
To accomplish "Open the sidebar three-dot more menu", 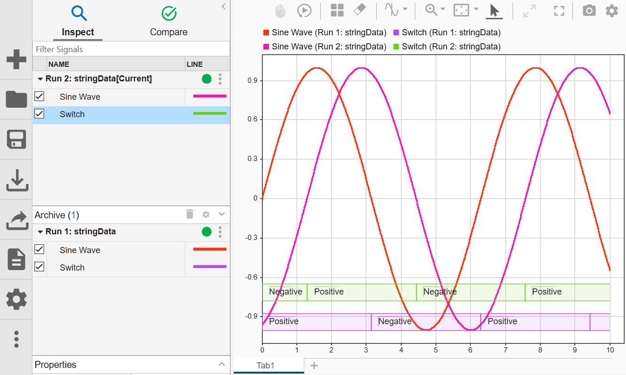I will click(x=16, y=339).
